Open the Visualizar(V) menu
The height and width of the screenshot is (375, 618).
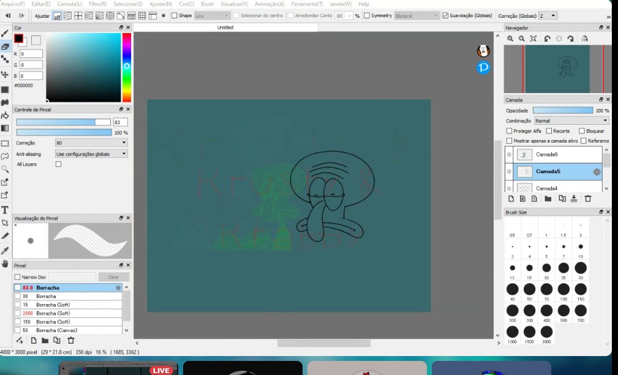[x=234, y=4]
